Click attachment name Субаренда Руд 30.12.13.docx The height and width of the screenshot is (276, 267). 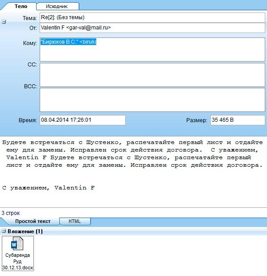(x=17, y=261)
